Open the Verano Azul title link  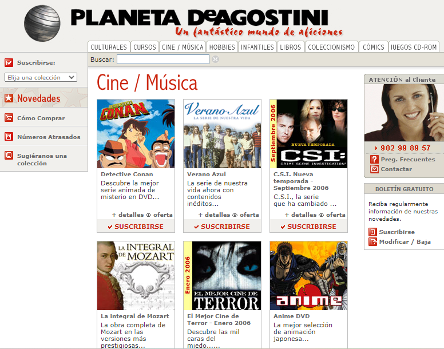[x=207, y=174]
